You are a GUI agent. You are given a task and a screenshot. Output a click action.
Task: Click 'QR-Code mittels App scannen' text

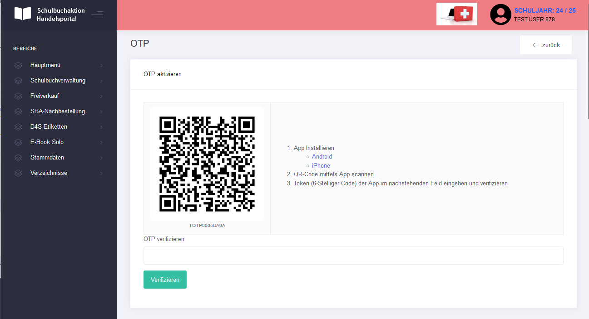click(x=334, y=174)
